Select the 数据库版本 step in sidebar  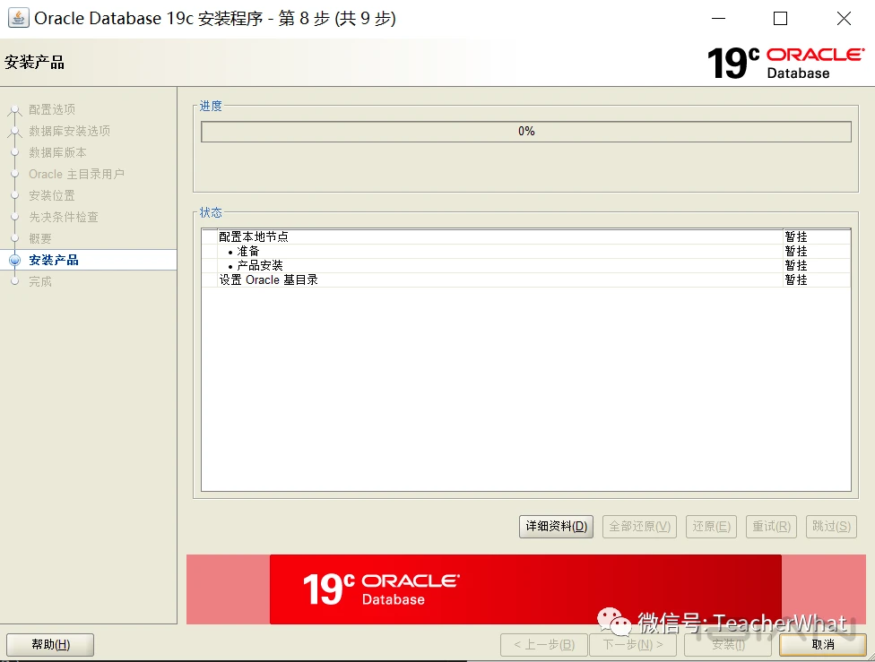(57, 153)
